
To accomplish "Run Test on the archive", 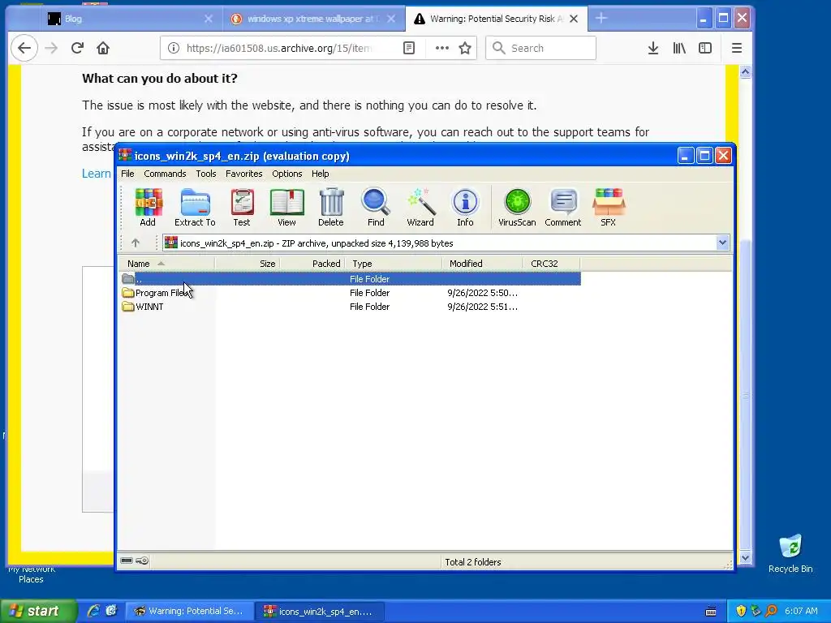I will [242, 208].
